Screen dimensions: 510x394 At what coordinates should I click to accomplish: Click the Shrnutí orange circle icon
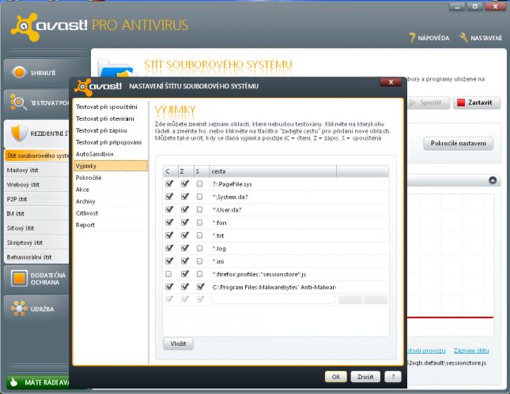point(19,72)
